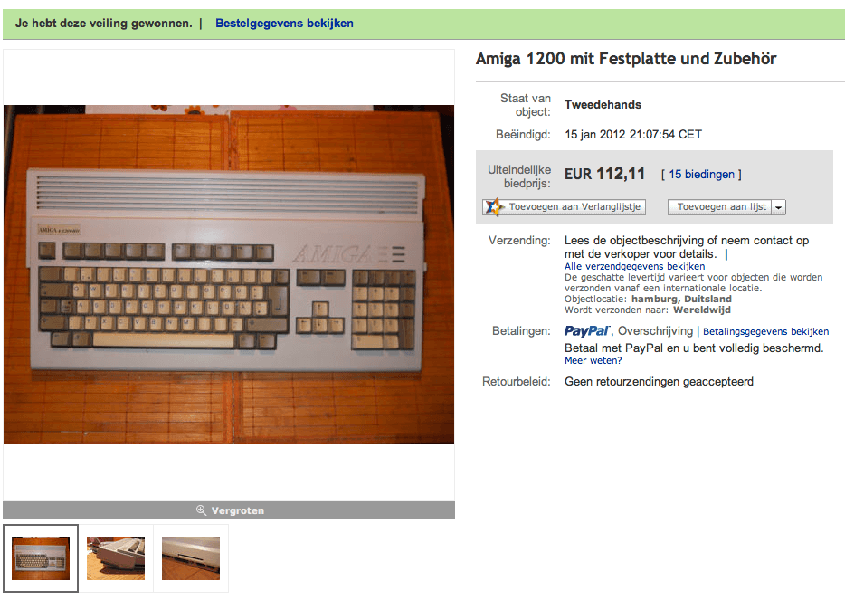
Task: Click Toevoegen aan lijst button
Action: pyautogui.click(x=720, y=207)
